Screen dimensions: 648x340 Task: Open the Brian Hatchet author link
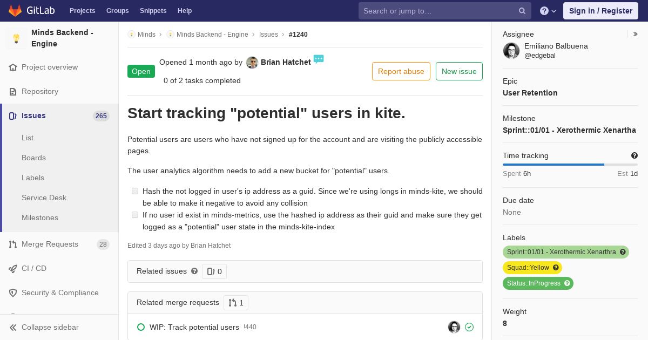pos(286,62)
